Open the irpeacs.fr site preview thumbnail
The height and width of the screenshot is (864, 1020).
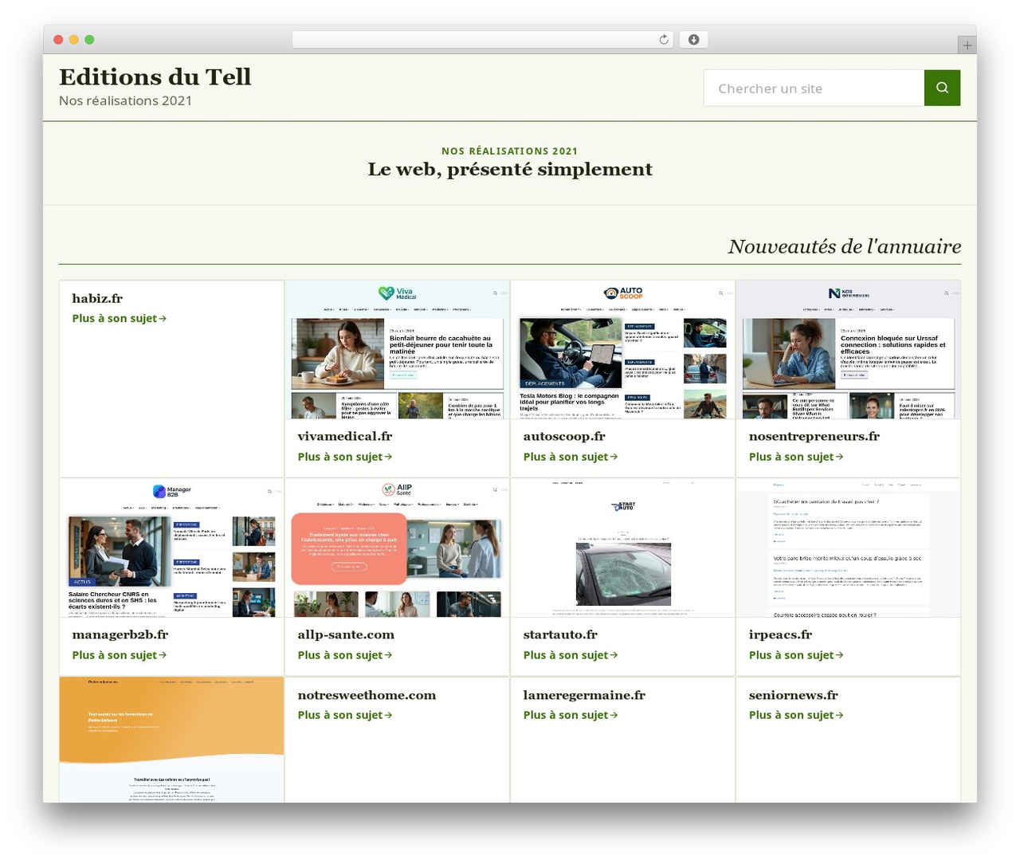point(848,548)
